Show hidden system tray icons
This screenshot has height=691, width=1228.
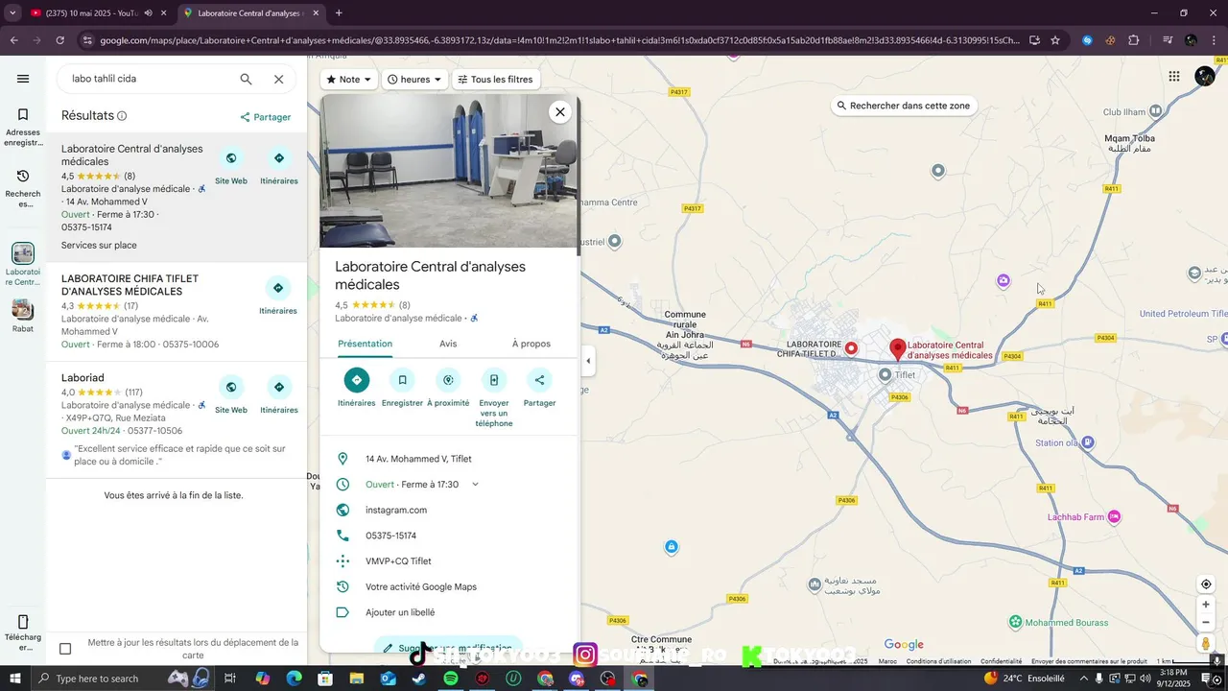click(x=1084, y=679)
